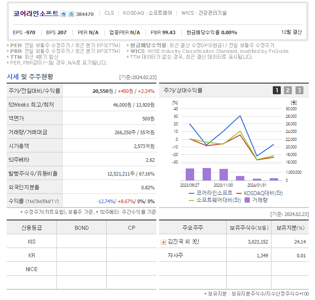This screenshot has width=315, height=300.
Task: Click the telephone contact icon beside 384470
Action: [71, 14]
